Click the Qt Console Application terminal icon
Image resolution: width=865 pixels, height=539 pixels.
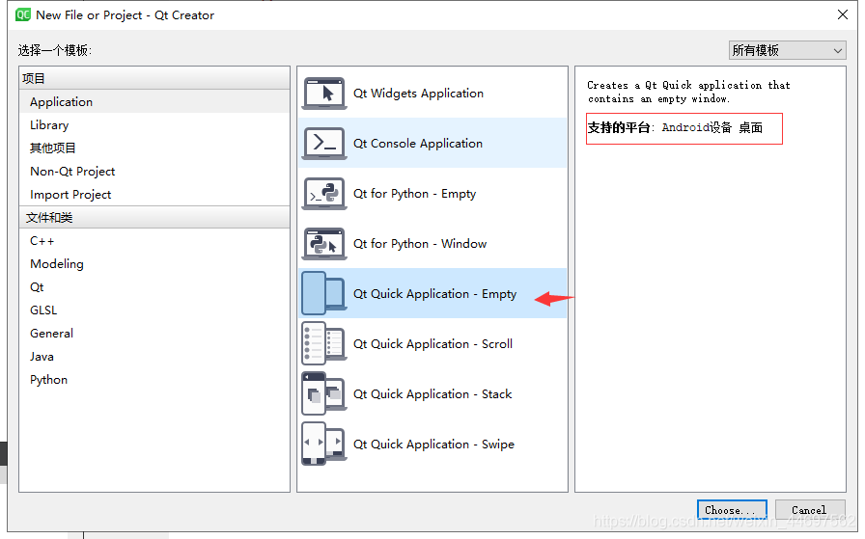click(324, 144)
